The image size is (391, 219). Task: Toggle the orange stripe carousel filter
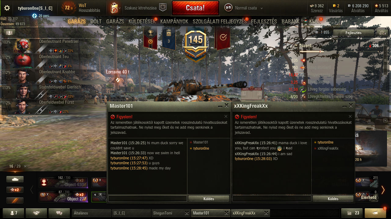(x=15, y=200)
